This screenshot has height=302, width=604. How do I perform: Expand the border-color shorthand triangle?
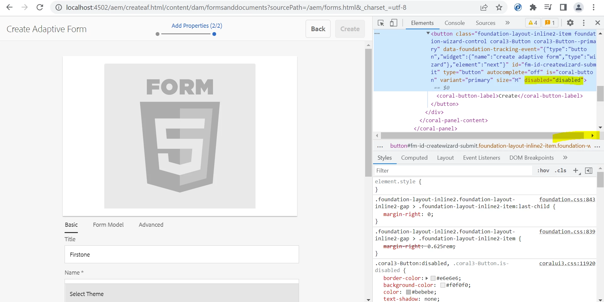tap(427, 278)
